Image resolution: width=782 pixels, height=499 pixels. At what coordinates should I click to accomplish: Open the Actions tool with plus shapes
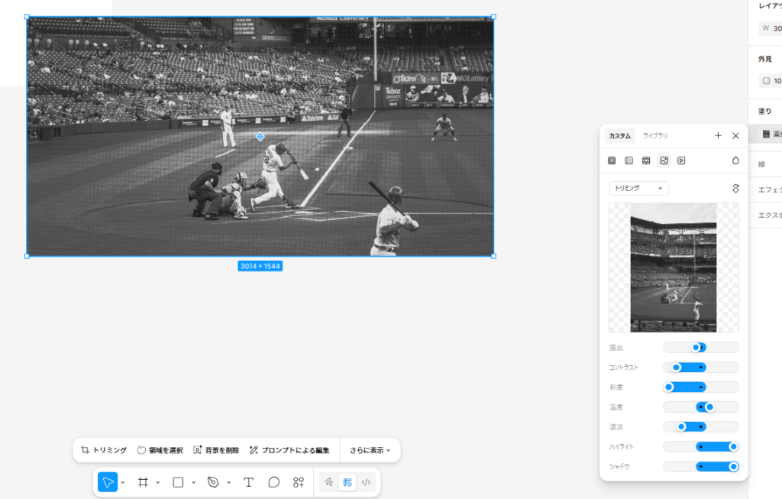[299, 482]
